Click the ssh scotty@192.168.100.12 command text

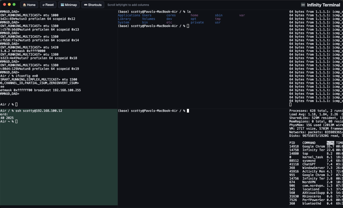(x=39, y=111)
